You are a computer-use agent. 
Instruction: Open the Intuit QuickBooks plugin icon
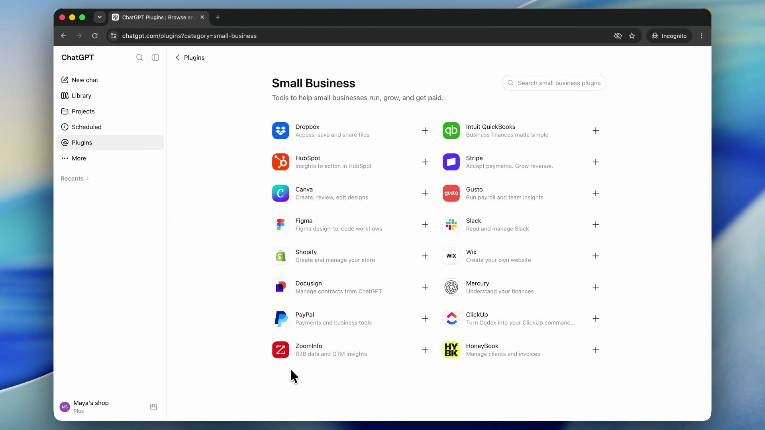451,131
